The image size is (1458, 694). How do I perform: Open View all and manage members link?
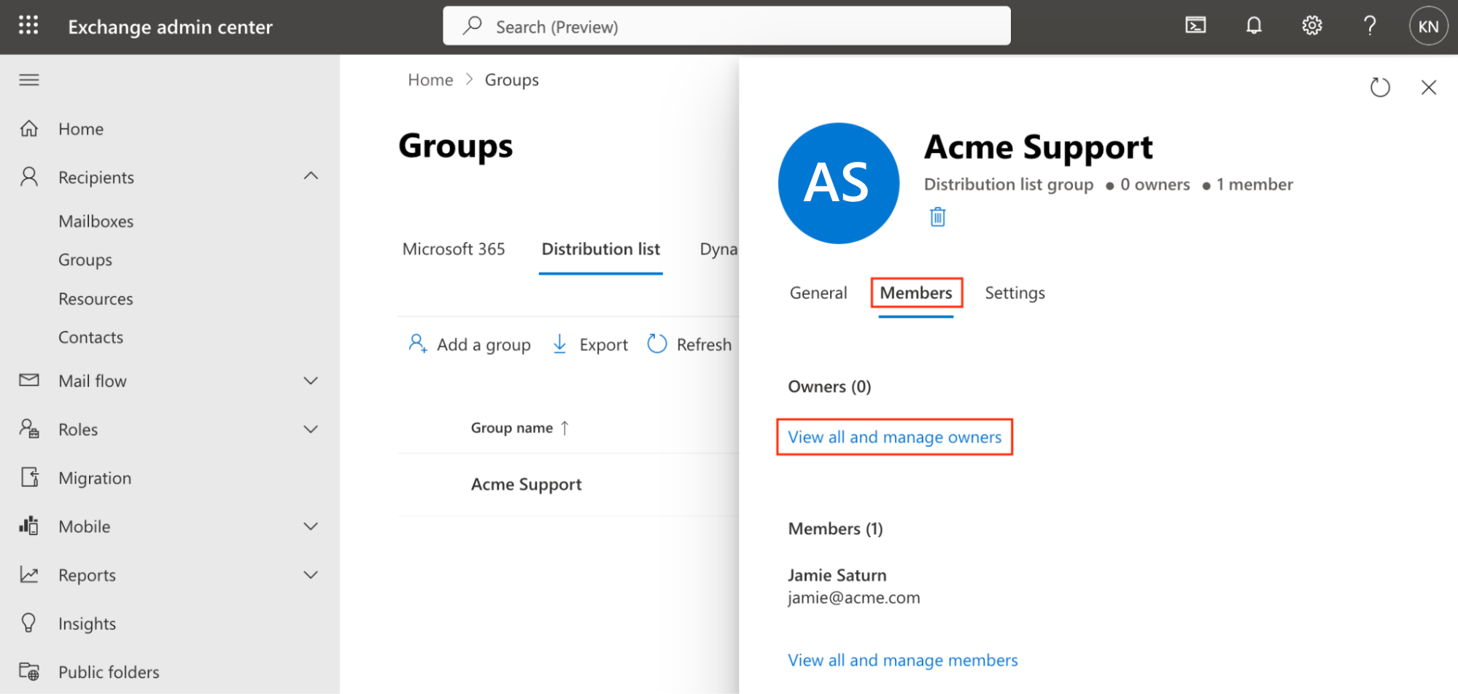coord(903,660)
